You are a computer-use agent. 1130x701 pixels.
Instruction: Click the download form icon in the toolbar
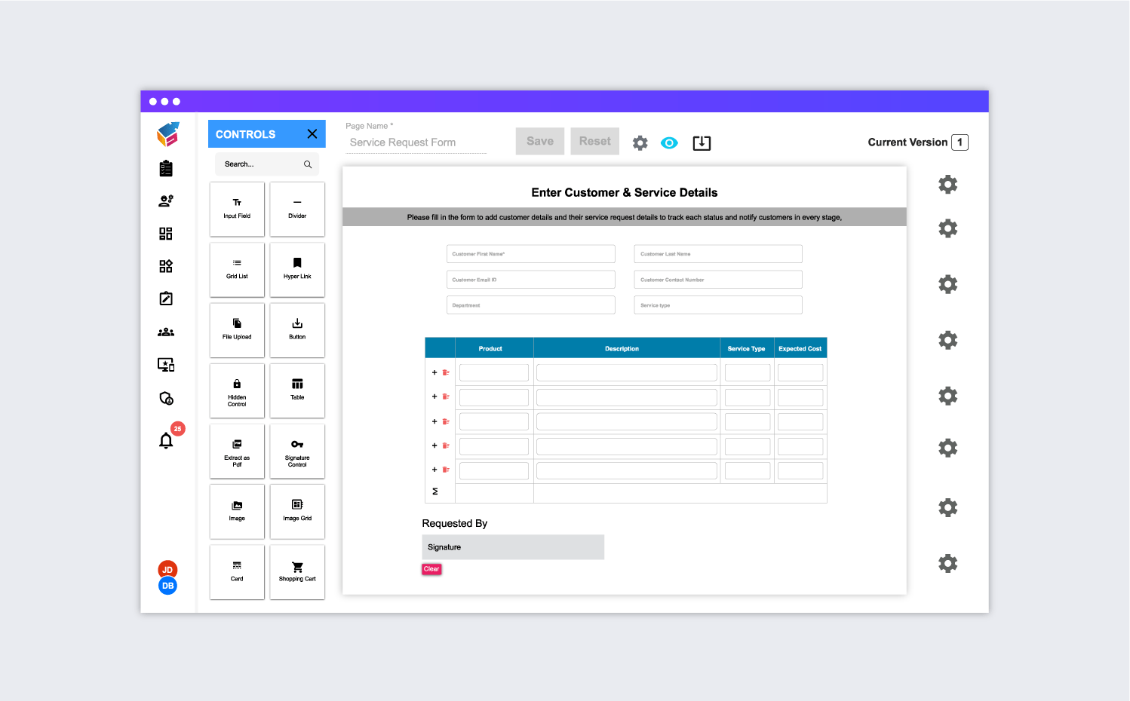point(702,142)
